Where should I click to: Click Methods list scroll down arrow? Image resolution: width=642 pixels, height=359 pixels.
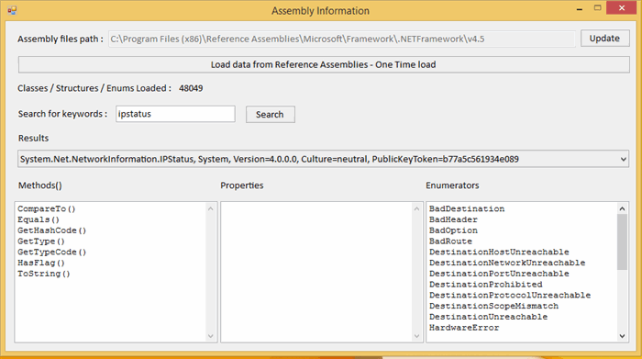click(x=210, y=336)
